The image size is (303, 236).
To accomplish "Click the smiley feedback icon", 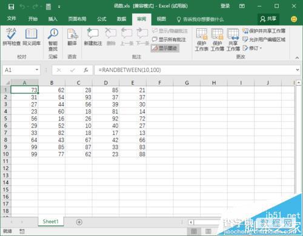I will [x=294, y=19].
